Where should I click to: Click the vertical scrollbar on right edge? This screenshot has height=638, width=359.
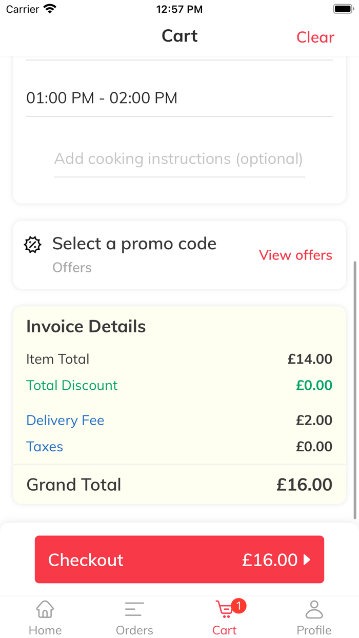355,390
